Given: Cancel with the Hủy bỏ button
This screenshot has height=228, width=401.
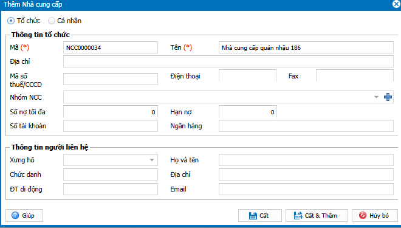Looking at the screenshot, I should (x=375, y=215).
